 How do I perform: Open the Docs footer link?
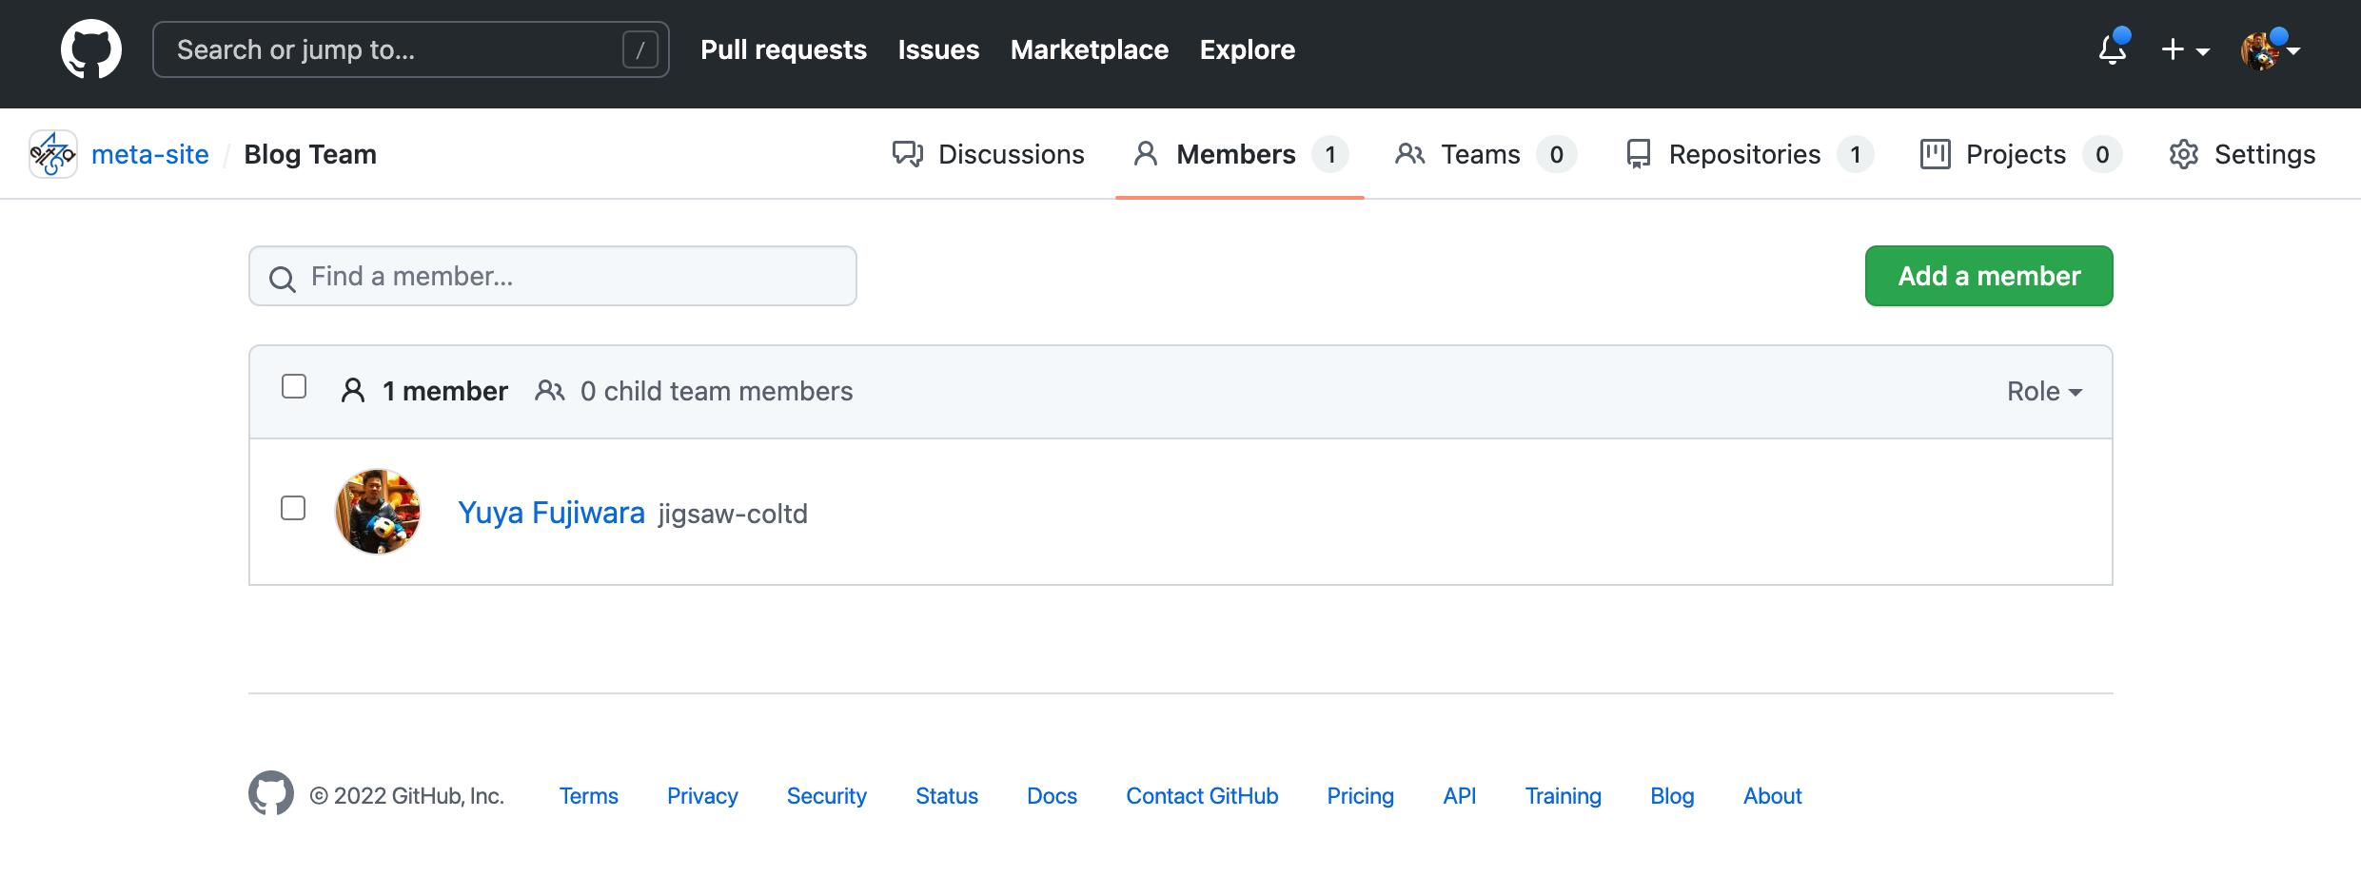pos(1052,796)
